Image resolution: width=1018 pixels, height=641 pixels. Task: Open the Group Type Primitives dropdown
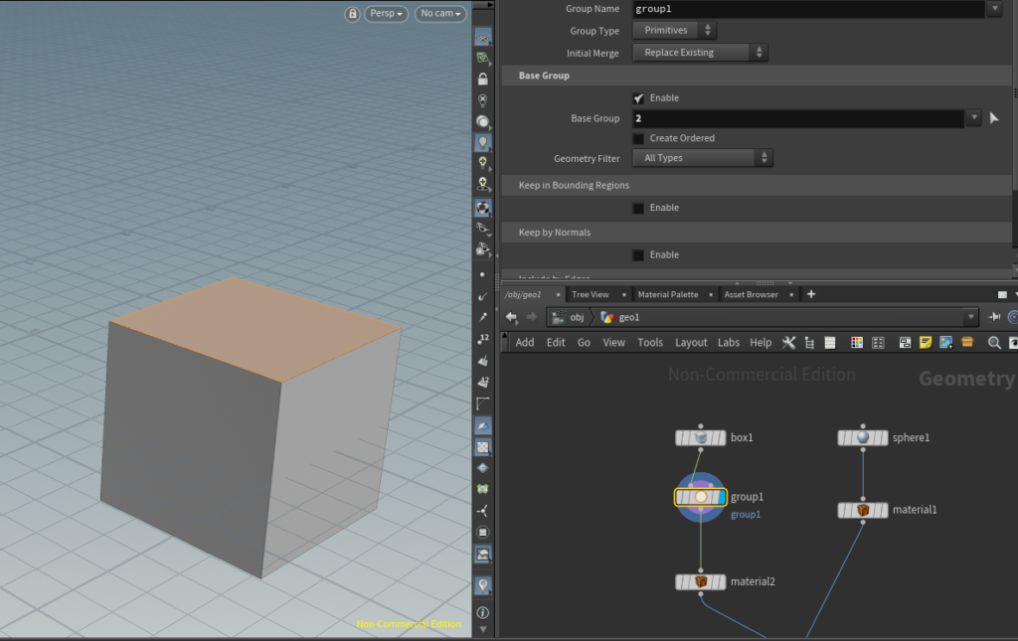pos(674,30)
